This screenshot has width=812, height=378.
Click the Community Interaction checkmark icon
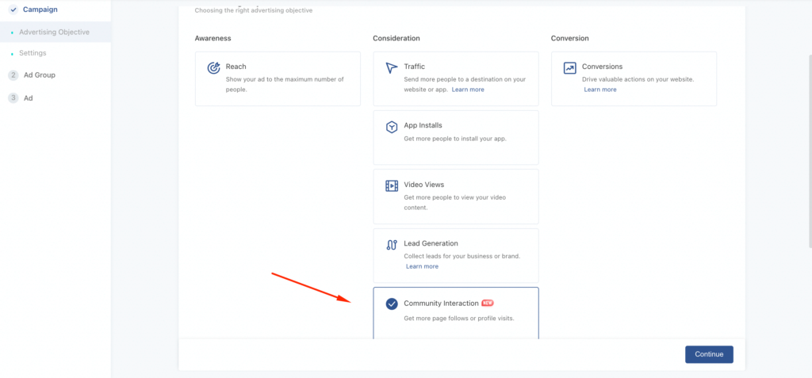pos(392,304)
